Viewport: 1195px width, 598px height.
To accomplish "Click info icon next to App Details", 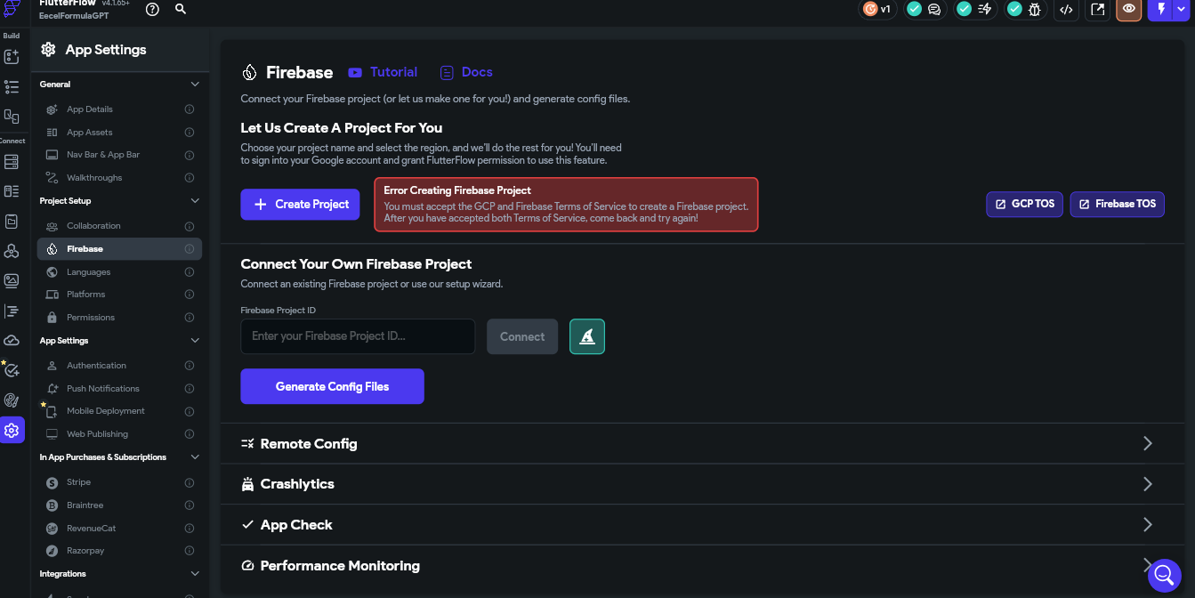I will coord(190,109).
